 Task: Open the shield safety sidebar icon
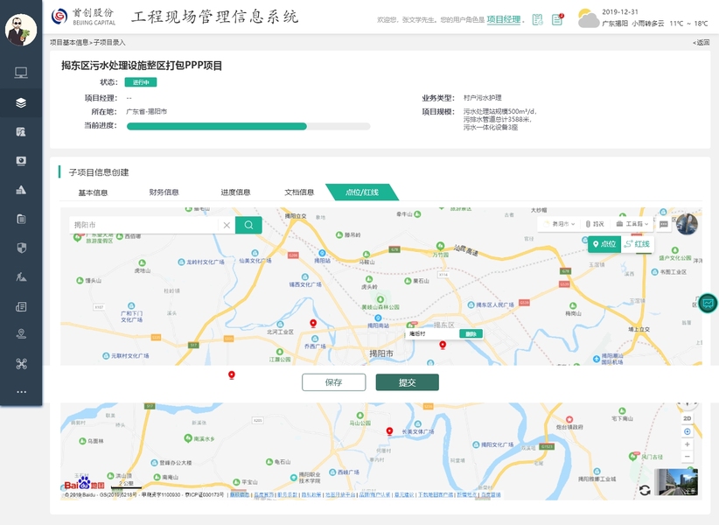[x=21, y=248]
